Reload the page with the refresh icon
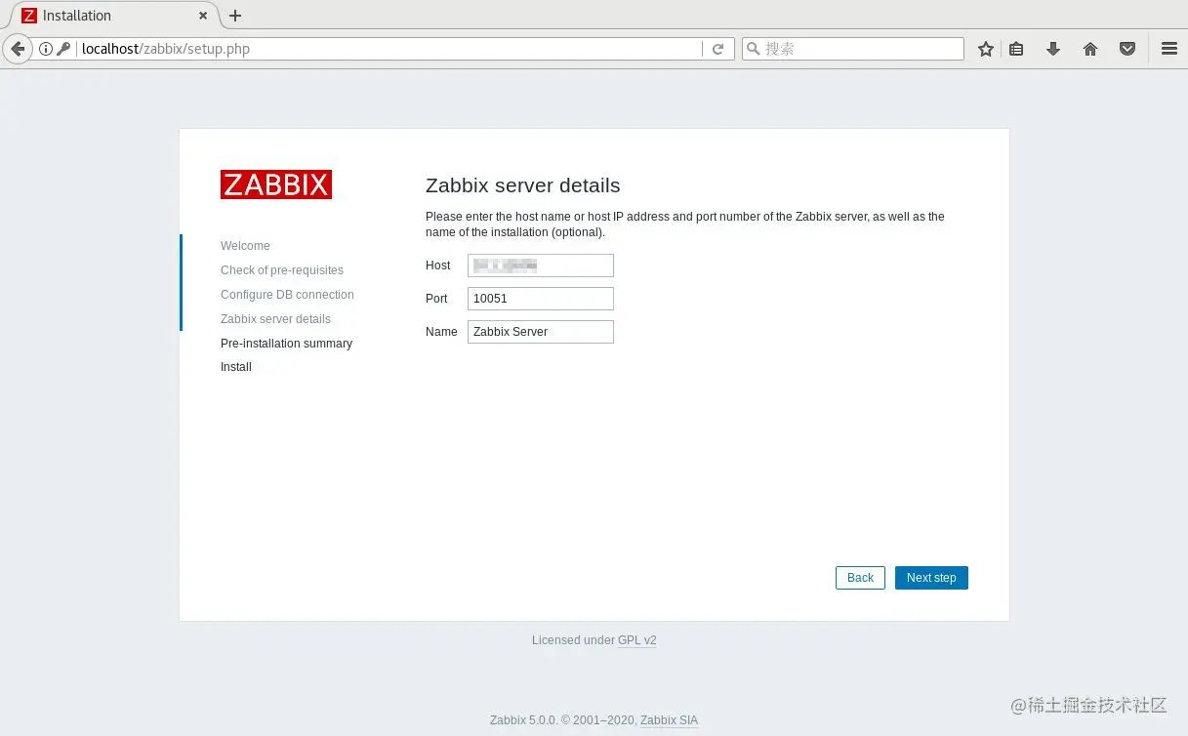 pyautogui.click(x=718, y=49)
